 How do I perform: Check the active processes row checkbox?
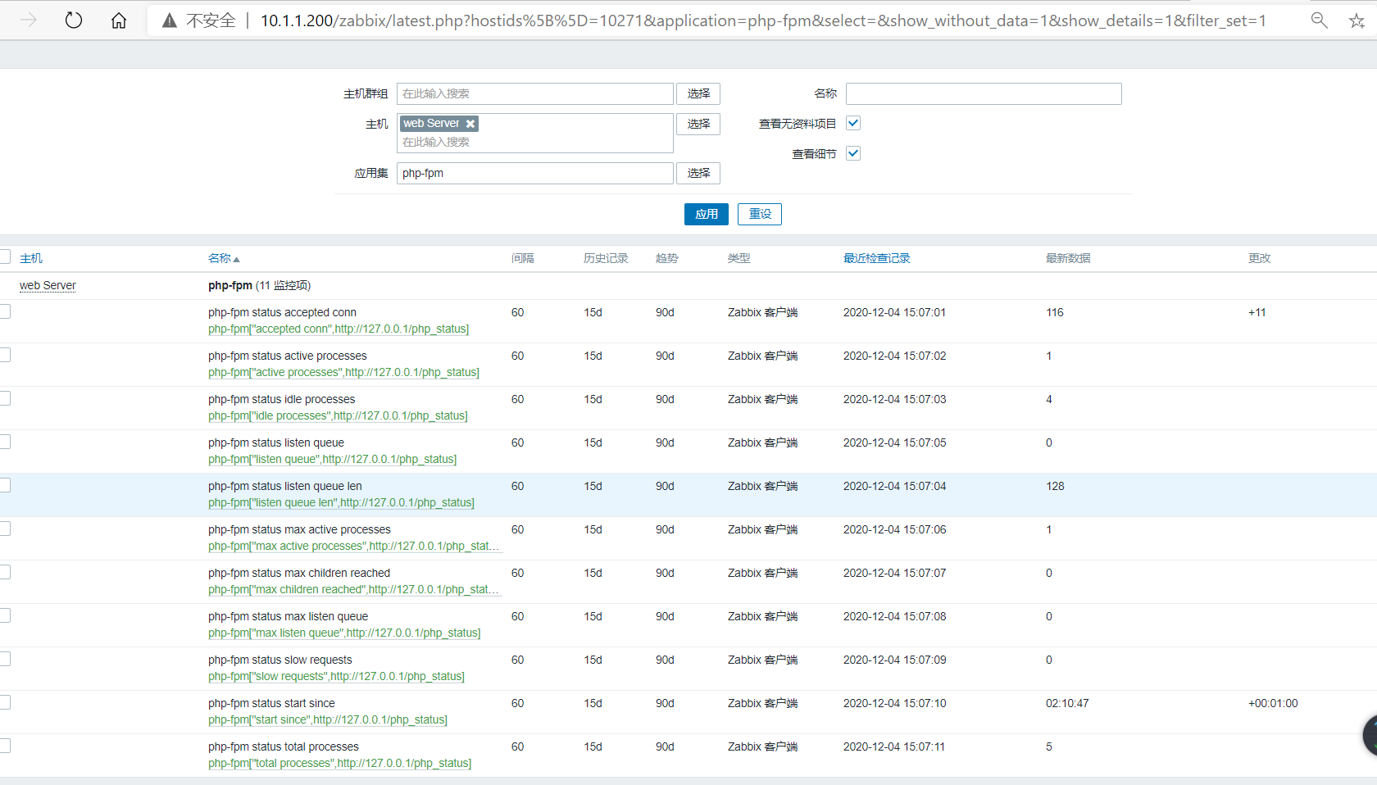[5, 355]
